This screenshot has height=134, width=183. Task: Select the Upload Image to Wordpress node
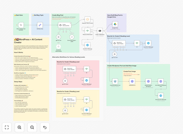[148, 81]
